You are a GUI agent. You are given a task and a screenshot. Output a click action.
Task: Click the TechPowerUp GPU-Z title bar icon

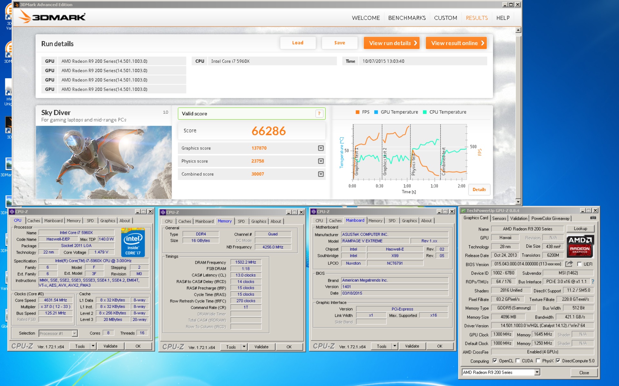[x=463, y=211]
